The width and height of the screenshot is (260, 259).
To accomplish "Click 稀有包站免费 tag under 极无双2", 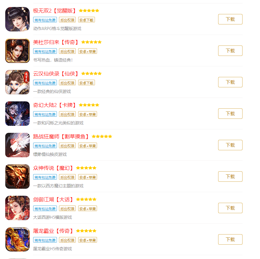I will point(45,20).
